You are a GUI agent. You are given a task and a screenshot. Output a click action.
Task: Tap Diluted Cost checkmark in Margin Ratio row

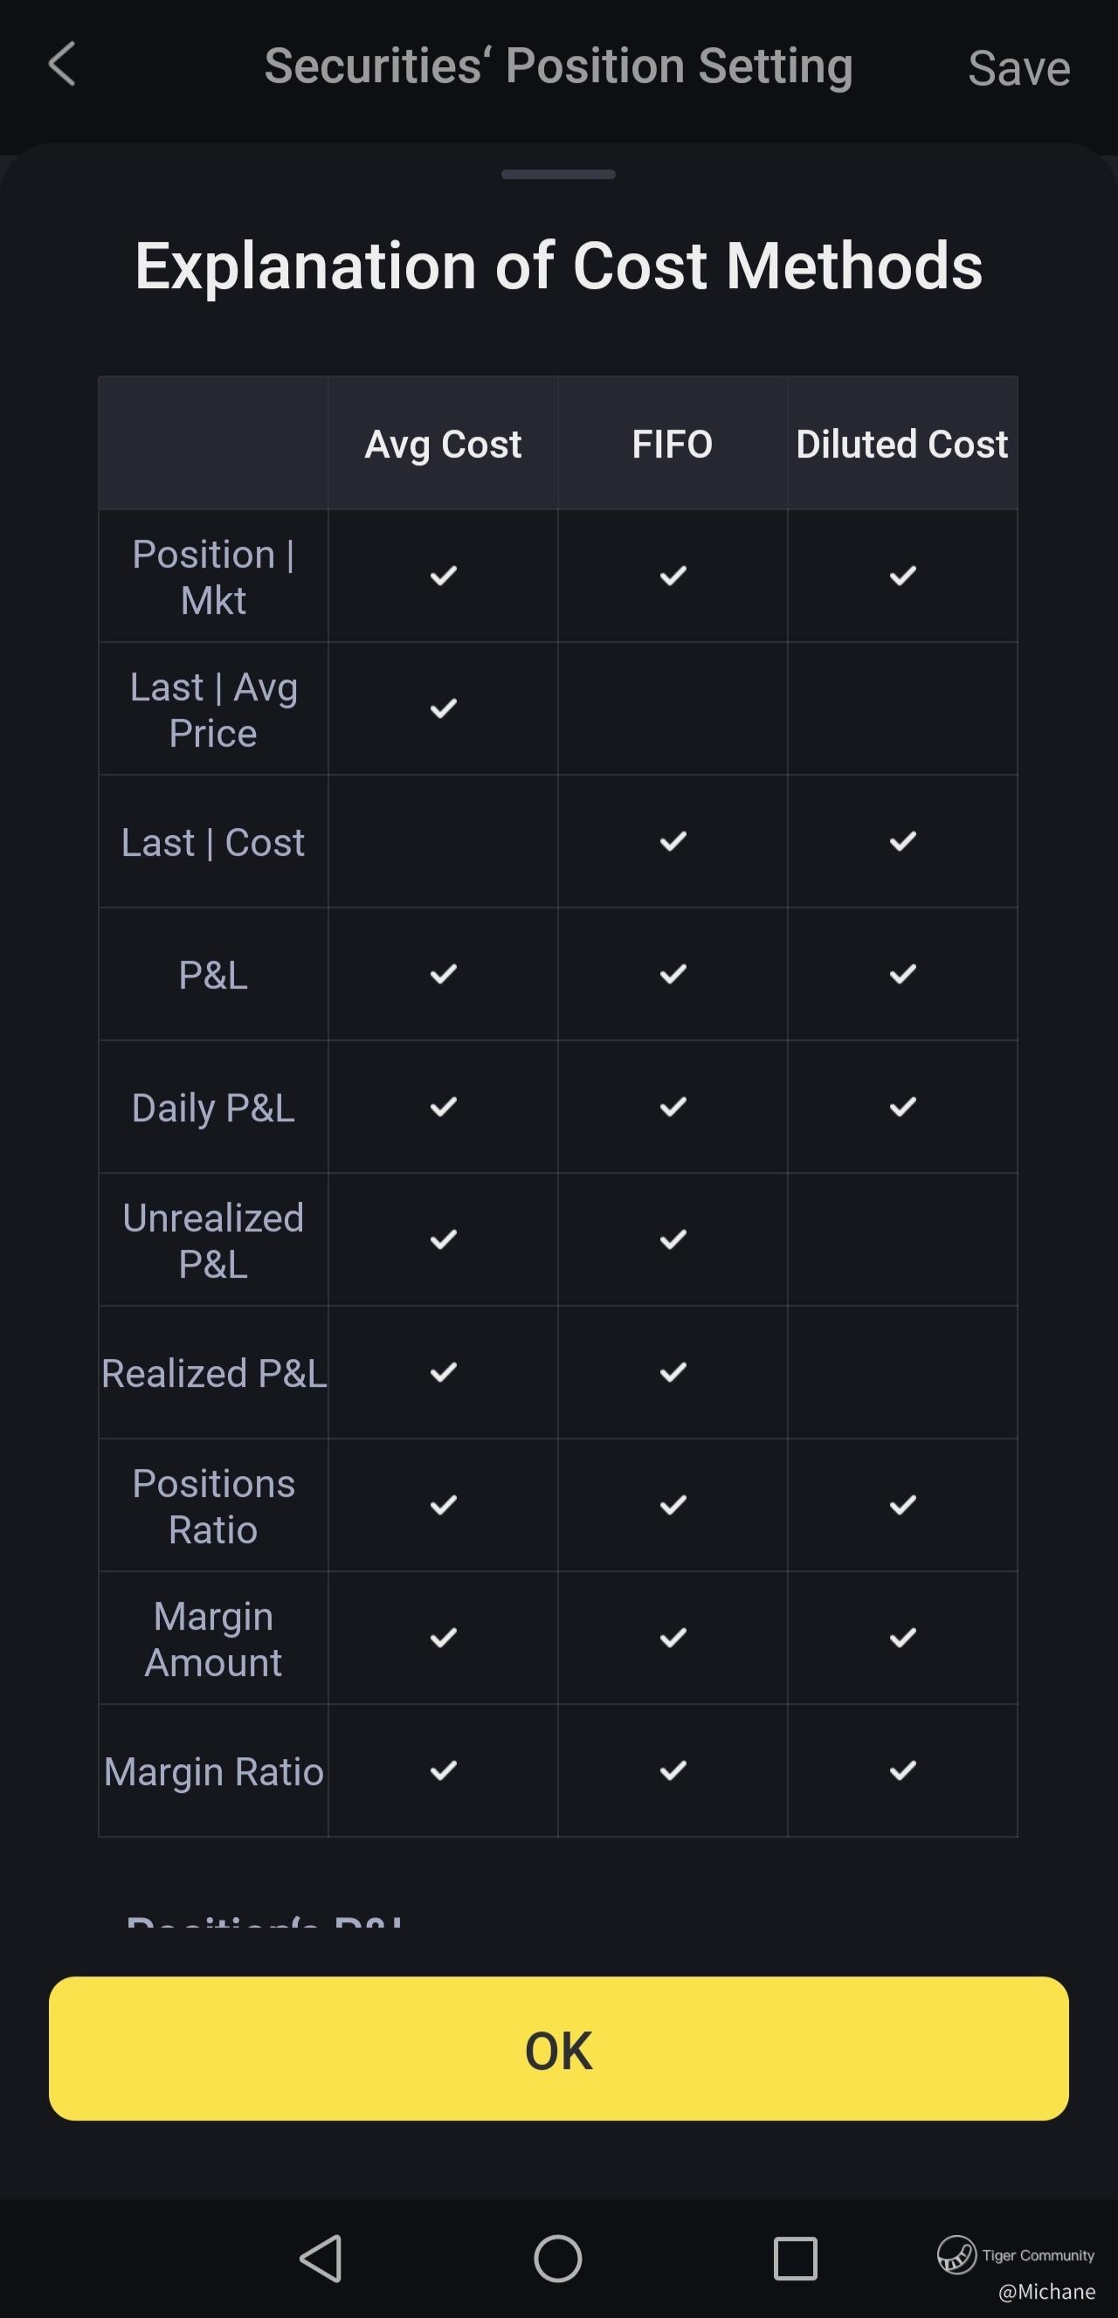(x=902, y=1771)
